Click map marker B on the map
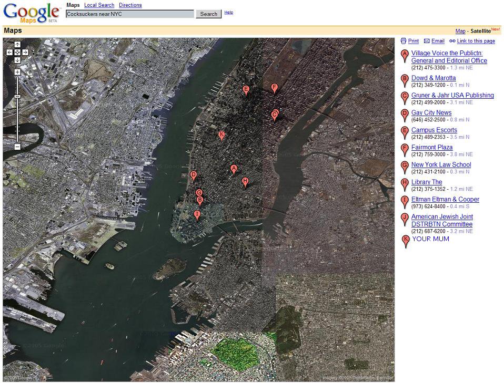This screenshot has width=504, height=383. coord(199,202)
